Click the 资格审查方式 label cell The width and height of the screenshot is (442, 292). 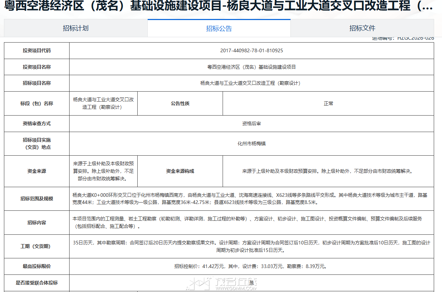pyautogui.click(x=37, y=123)
